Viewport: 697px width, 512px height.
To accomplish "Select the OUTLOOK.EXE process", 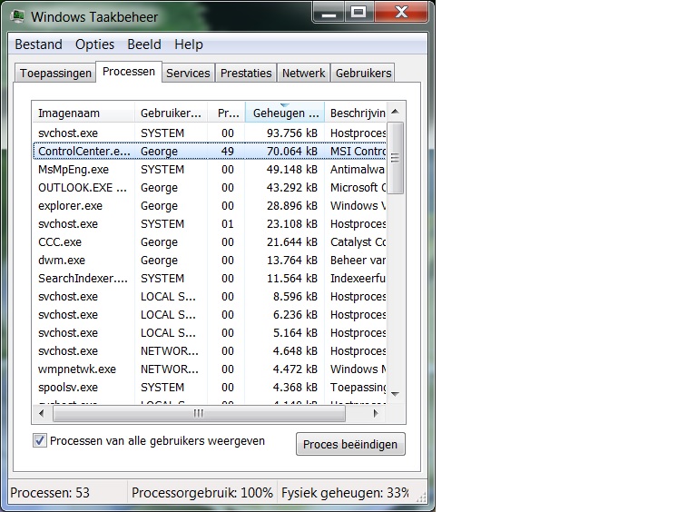I will pos(210,188).
